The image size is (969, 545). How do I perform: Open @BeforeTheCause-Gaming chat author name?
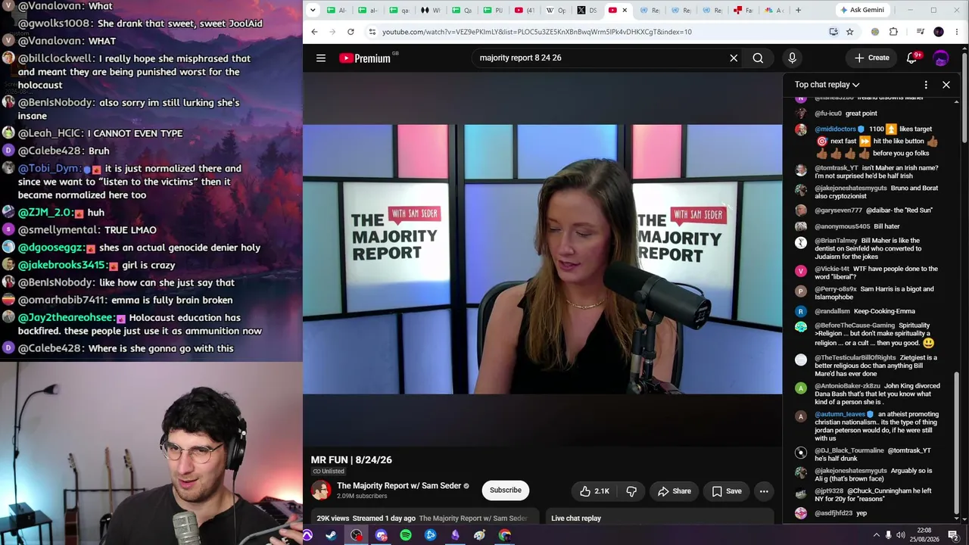click(x=855, y=325)
